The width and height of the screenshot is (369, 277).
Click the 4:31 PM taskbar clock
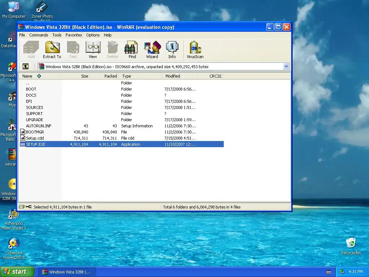point(355,272)
